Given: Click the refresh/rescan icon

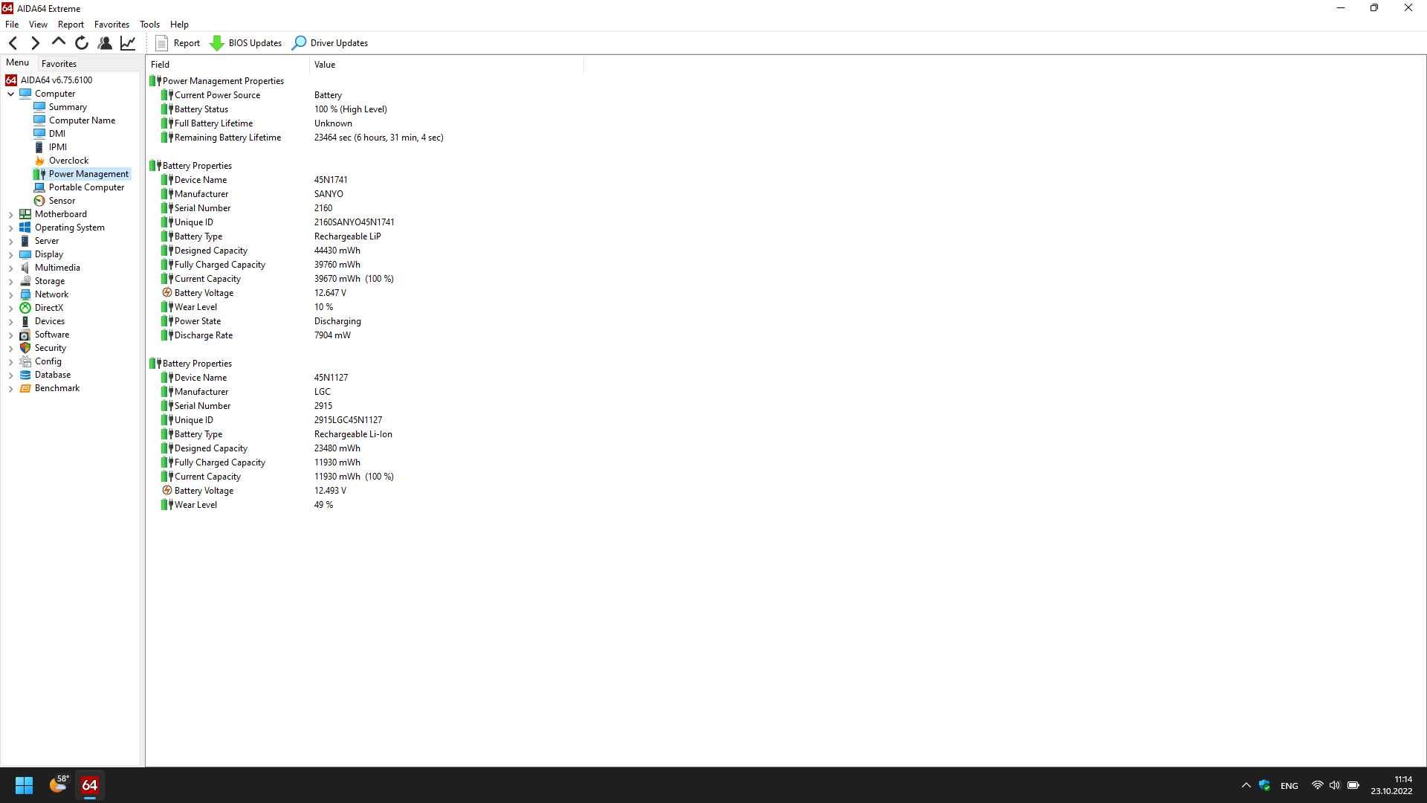Looking at the screenshot, I should [x=82, y=43].
